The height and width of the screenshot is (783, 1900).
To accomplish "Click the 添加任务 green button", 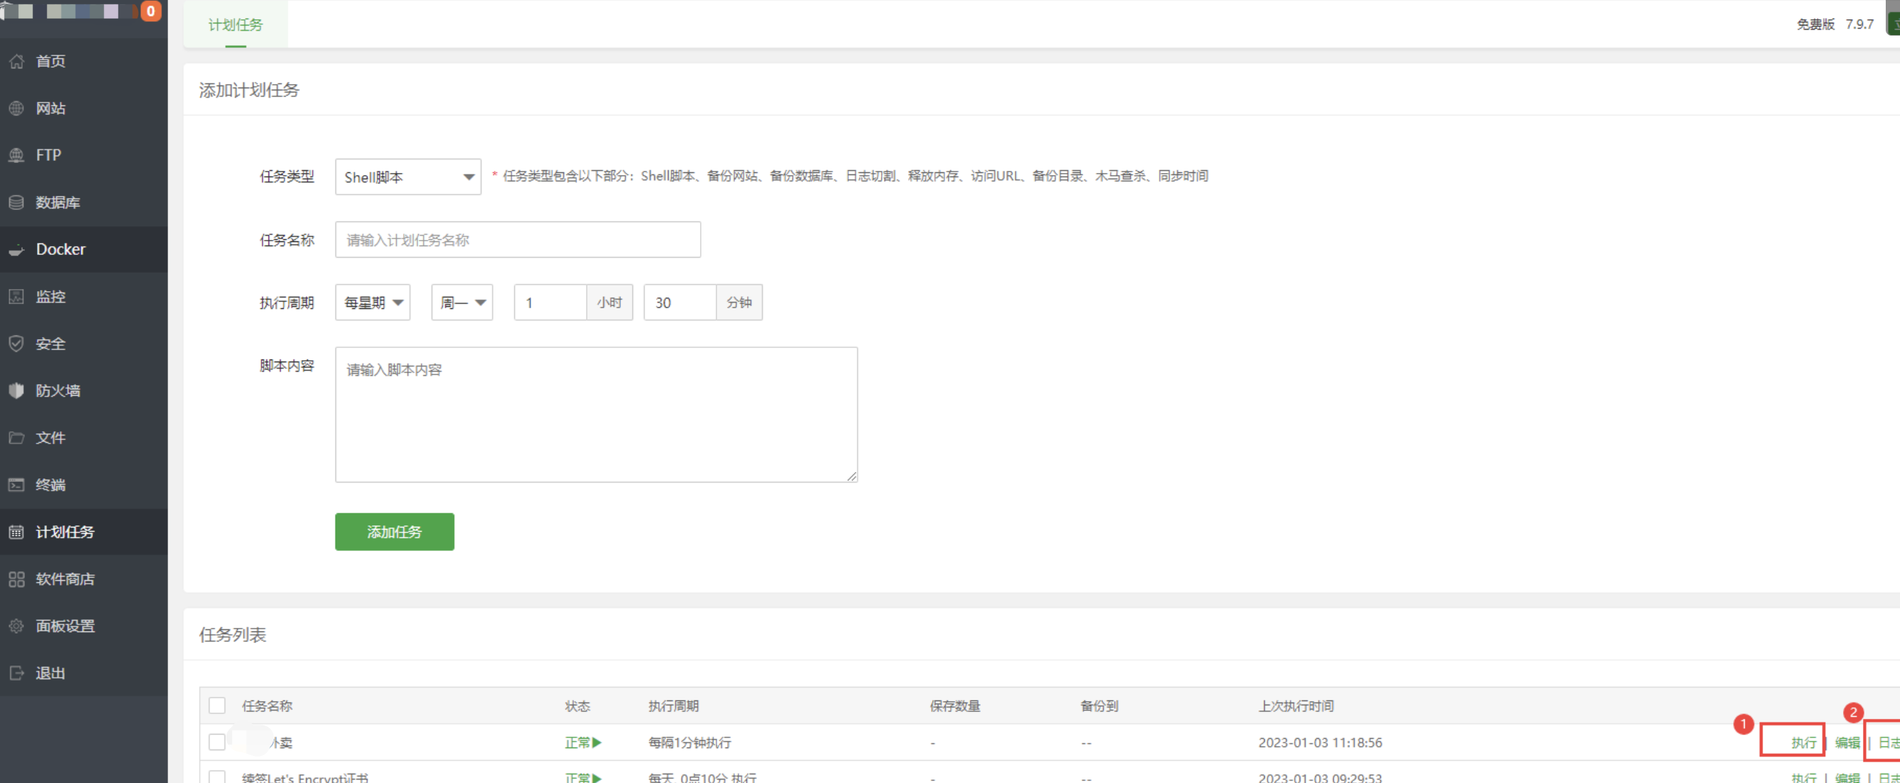I will click(x=395, y=531).
